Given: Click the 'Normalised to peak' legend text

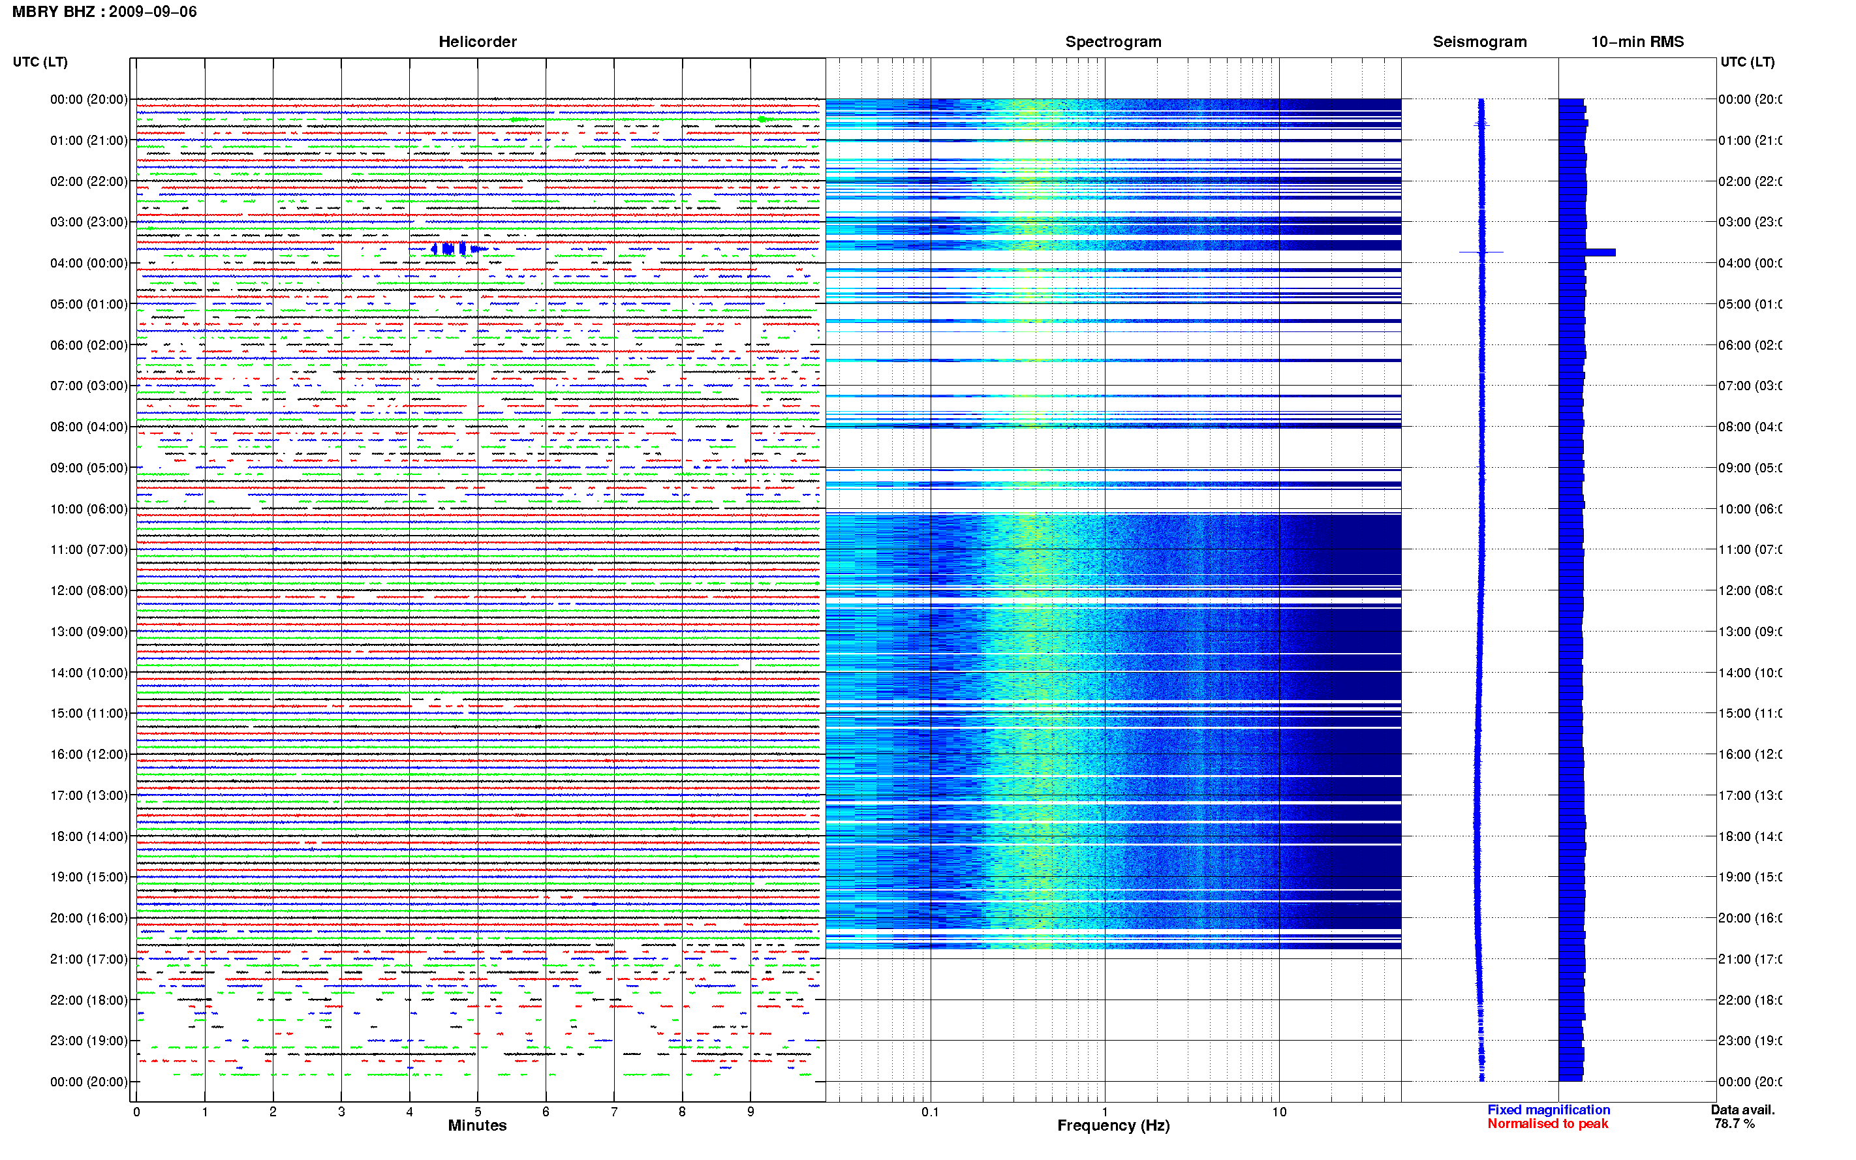Looking at the screenshot, I should coord(1547,1123).
